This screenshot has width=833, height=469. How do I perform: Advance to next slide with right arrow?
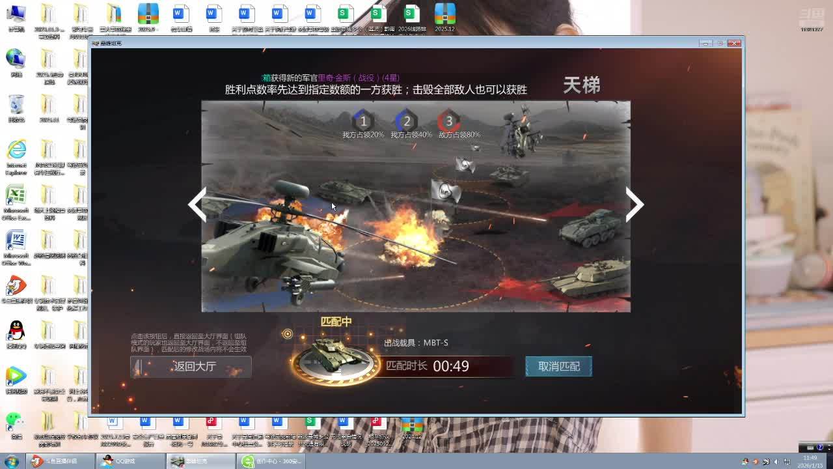[x=634, y=205]
